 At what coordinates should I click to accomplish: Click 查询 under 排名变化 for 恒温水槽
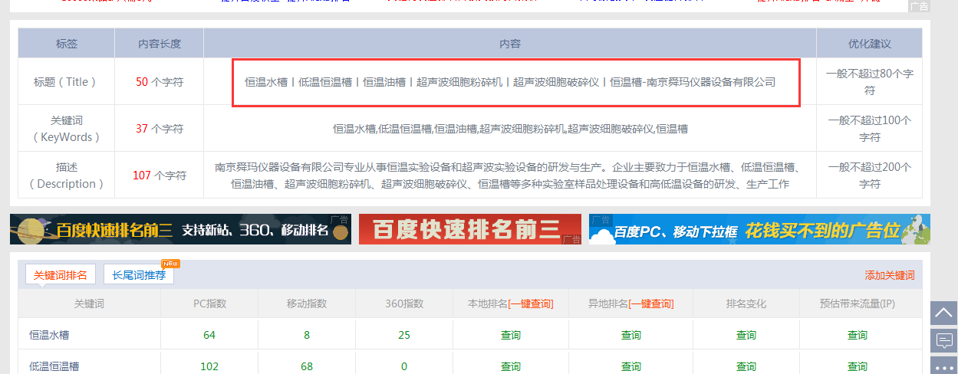click(746, 336)
